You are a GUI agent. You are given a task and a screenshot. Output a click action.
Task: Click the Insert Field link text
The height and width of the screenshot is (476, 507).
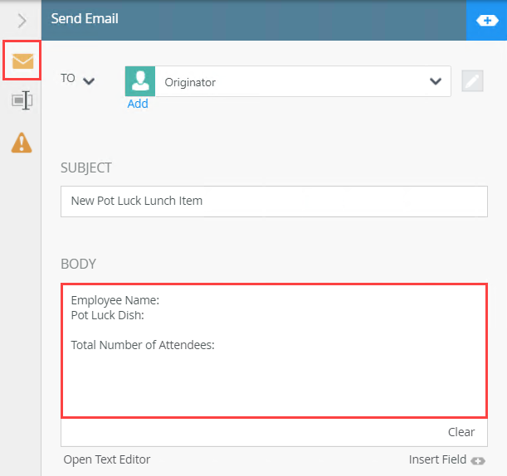[x=437, y=459]
